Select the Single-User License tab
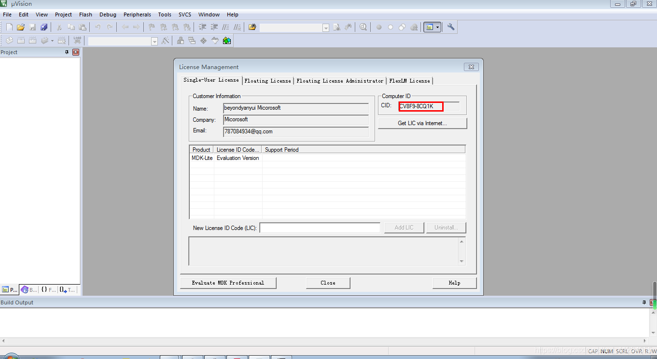 click(211, 80)
